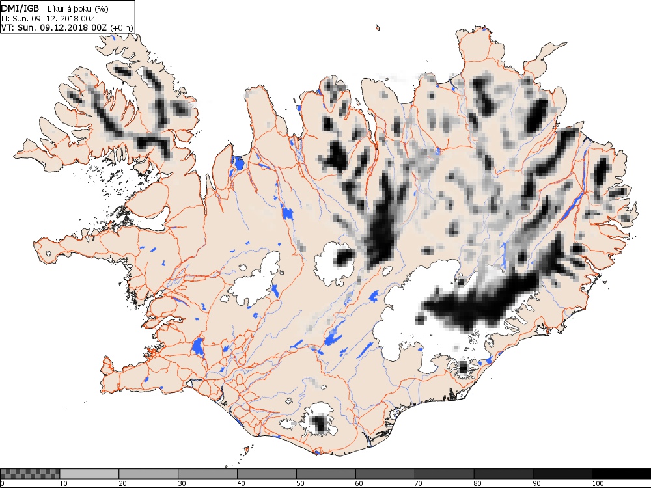Click the '(+0 h)' forecast offset text
651x488 pixels.
tap(121, 28)
